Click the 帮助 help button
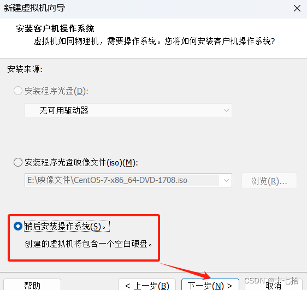The image size is (307, 290). 32,285
